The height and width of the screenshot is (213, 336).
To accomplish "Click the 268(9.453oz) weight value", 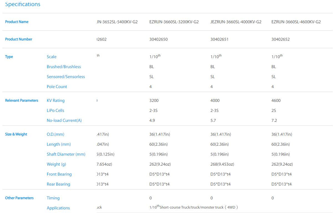I will pyautogui.click(x=222, y=164).
